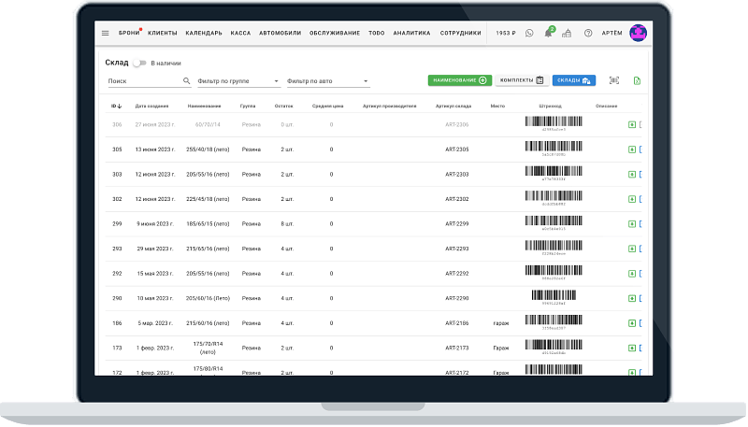Click the barcode image in row 186
The width and height of the screenshot is (748, 427).
(554, 320)
